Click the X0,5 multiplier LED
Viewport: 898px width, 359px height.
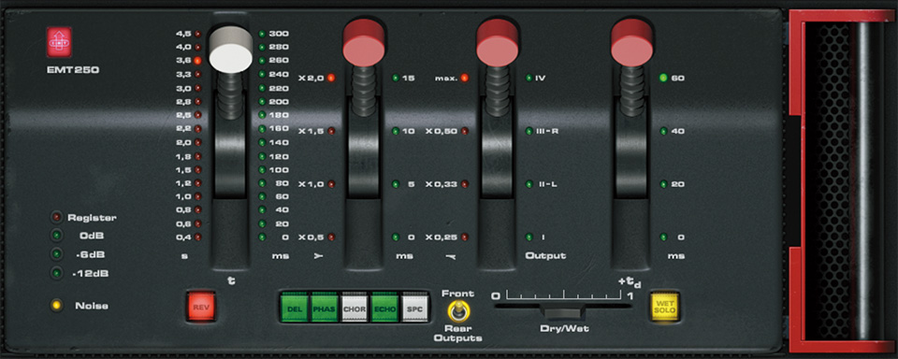click(x=331, y=237)
